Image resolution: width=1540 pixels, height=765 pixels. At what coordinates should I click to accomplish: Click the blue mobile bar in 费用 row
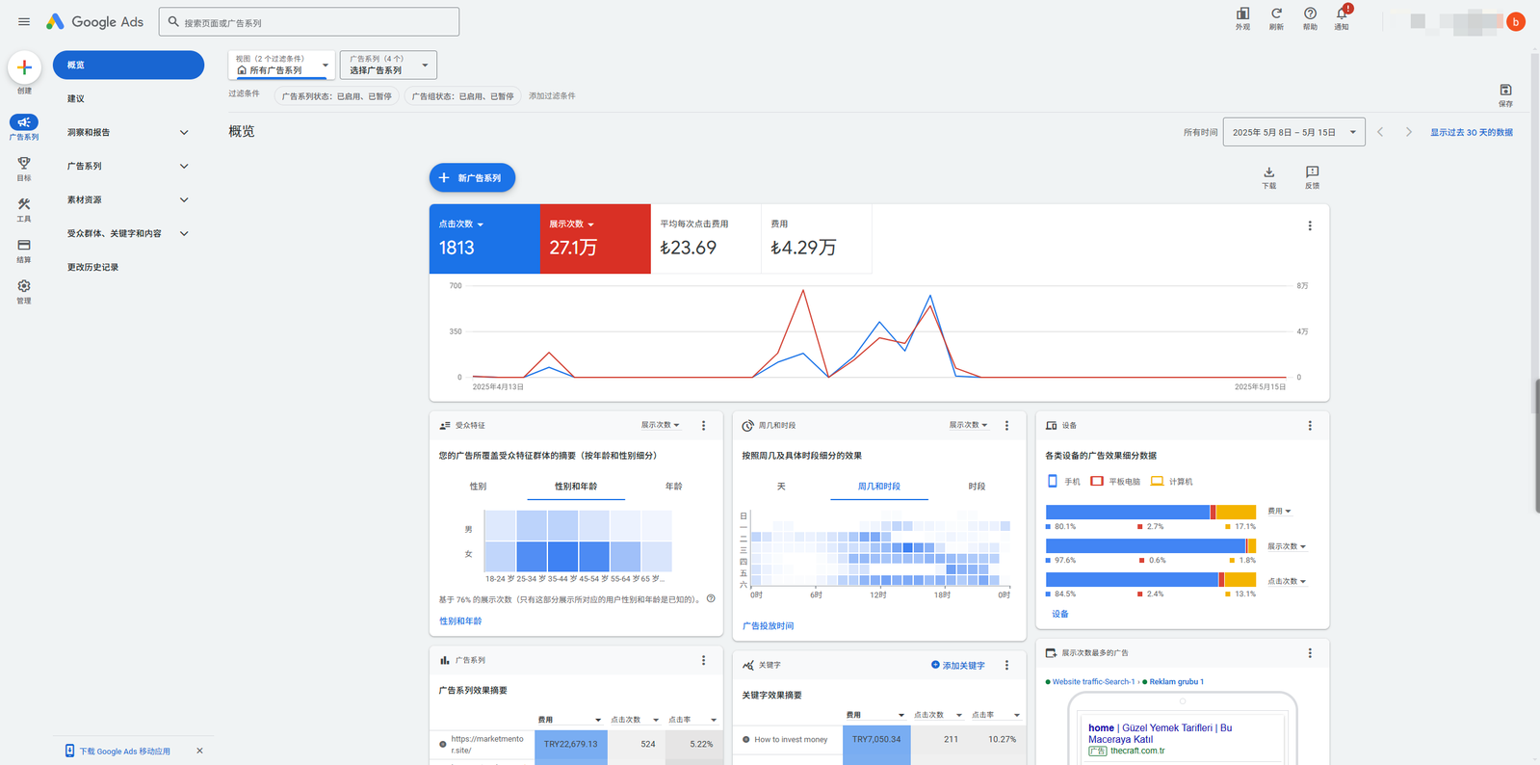(1127, 512)
